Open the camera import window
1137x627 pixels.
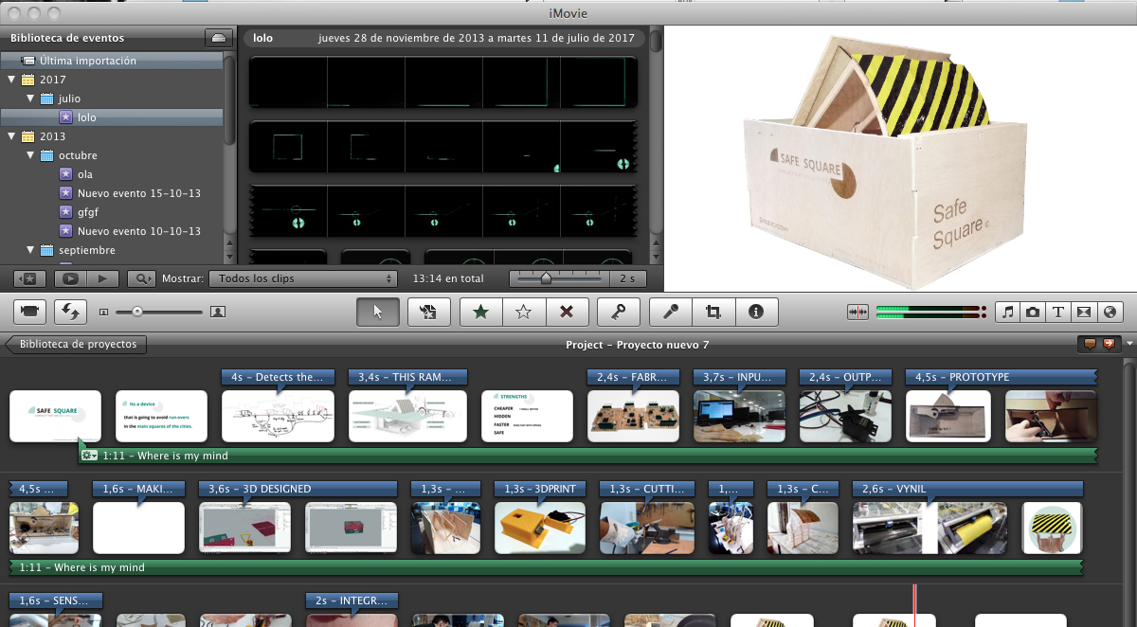31,311
